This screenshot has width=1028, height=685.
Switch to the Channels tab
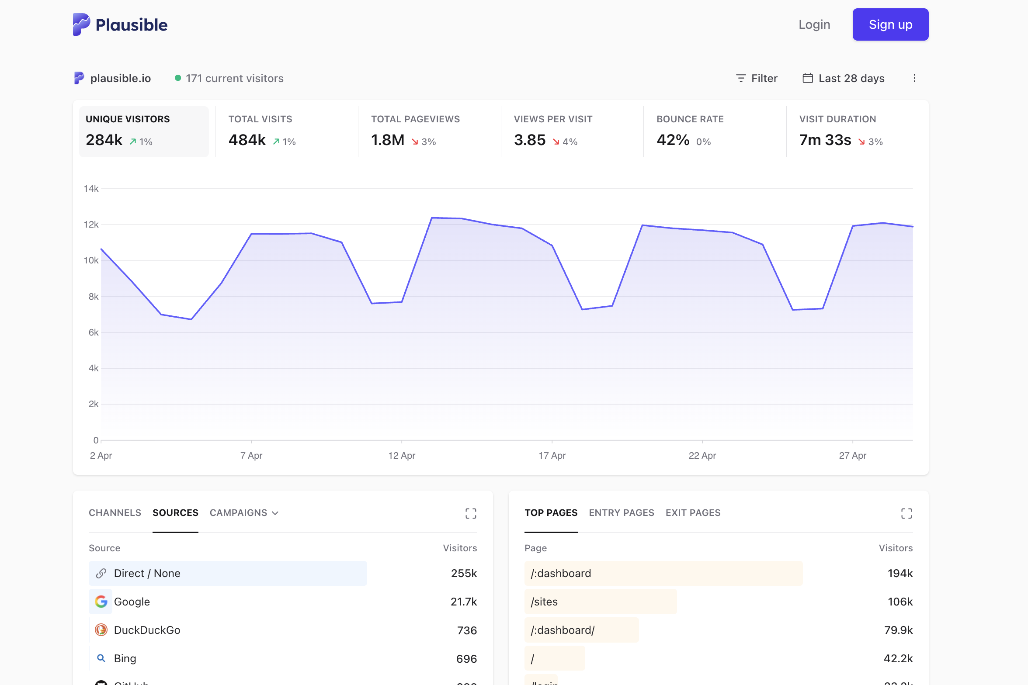pos(115,513)
